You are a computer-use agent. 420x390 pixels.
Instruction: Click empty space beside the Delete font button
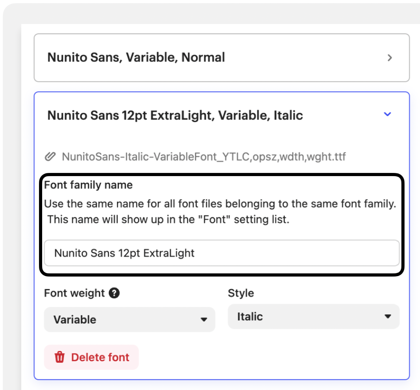click(x=256, y=357)
